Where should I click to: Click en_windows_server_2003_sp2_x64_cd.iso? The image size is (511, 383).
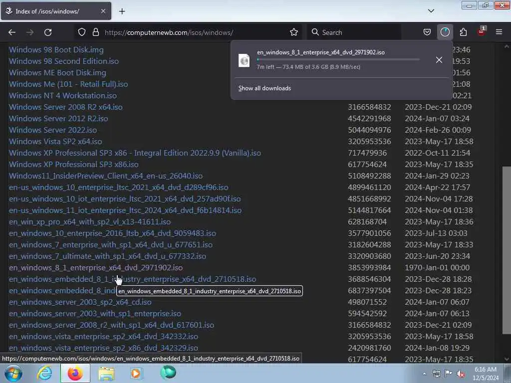(x=80, y=302)
